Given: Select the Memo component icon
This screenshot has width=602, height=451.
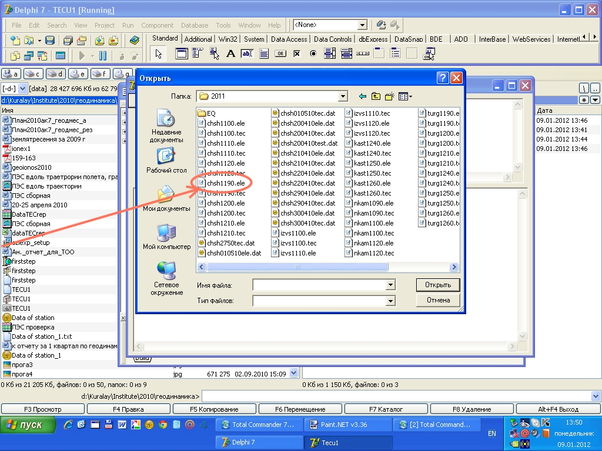Looking at the screenshot, I should [x=264, y=53].
